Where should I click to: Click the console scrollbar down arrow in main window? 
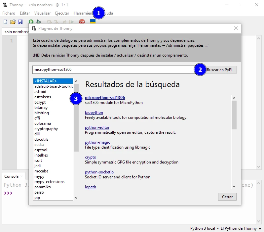click(258, 221)
